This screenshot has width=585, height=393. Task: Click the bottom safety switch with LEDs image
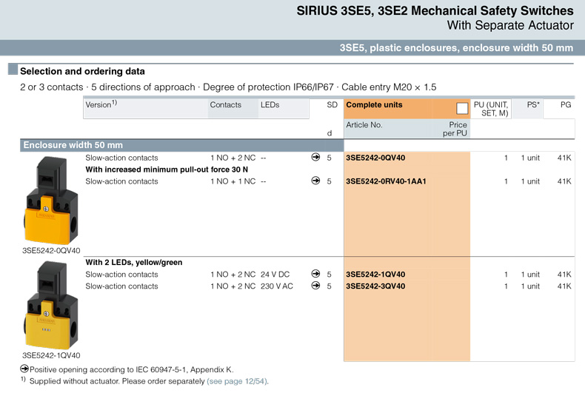coord(50,305)
